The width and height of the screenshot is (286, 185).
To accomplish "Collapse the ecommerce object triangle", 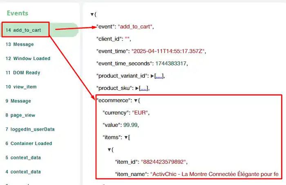I will [x=136, y=100].
